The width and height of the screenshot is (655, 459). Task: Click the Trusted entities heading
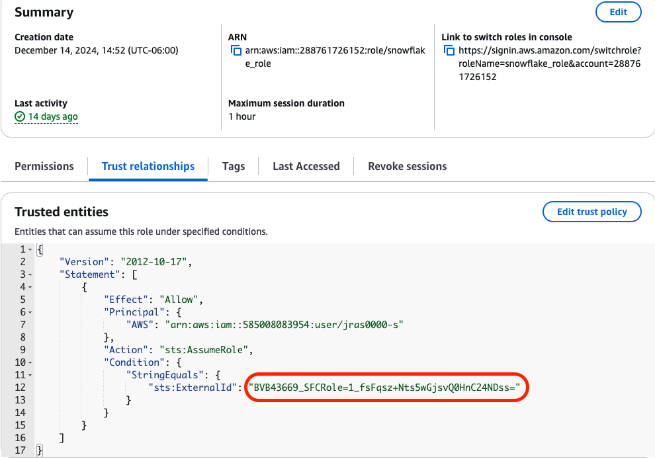point(62,212)
